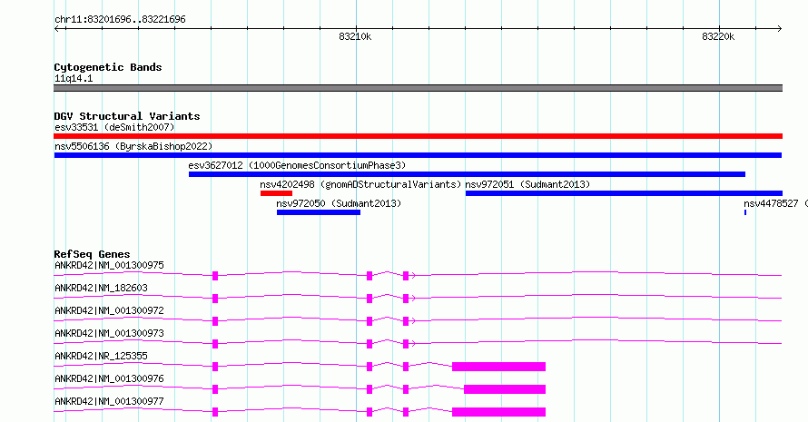Click the right arrowhead of the scale ruler
This screenshot has height=422, width=808.
780,28
